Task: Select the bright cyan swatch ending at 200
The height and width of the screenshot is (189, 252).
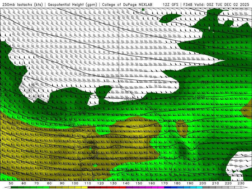Action: pyautogui.click(x=200, y=187)
